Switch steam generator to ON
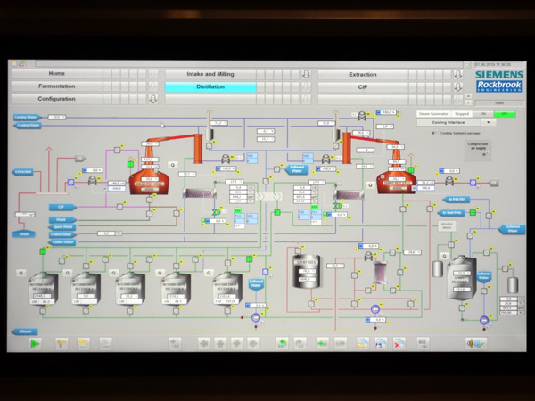This screenshot has height=401, width=535. click(485, 114)
